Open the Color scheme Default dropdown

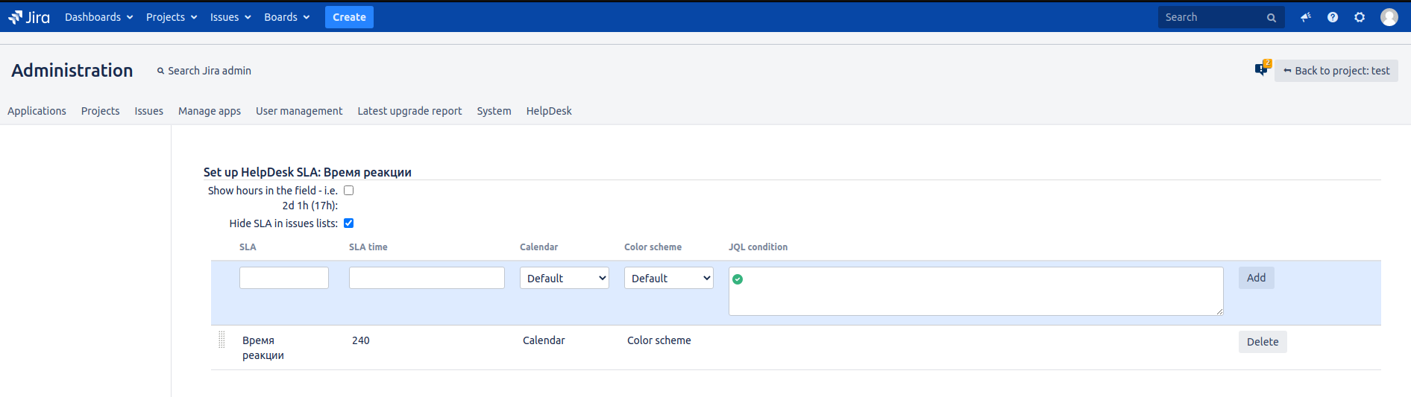click(669, 278)
